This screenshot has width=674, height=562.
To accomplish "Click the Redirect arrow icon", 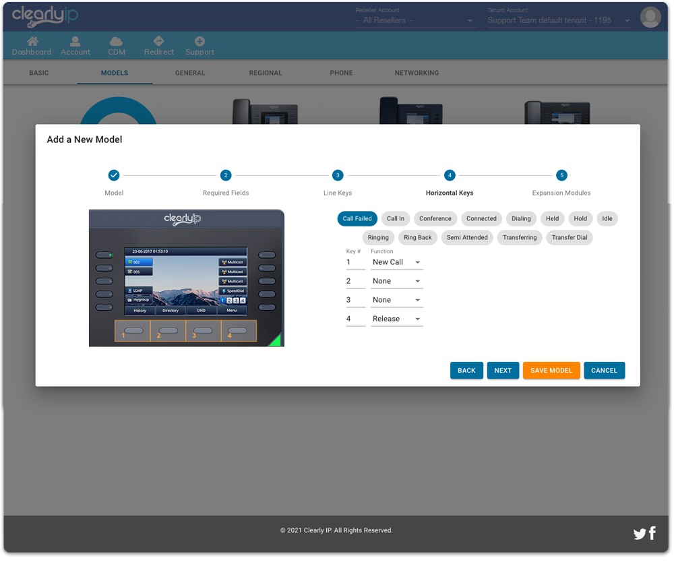I will [x=158, y=42].
